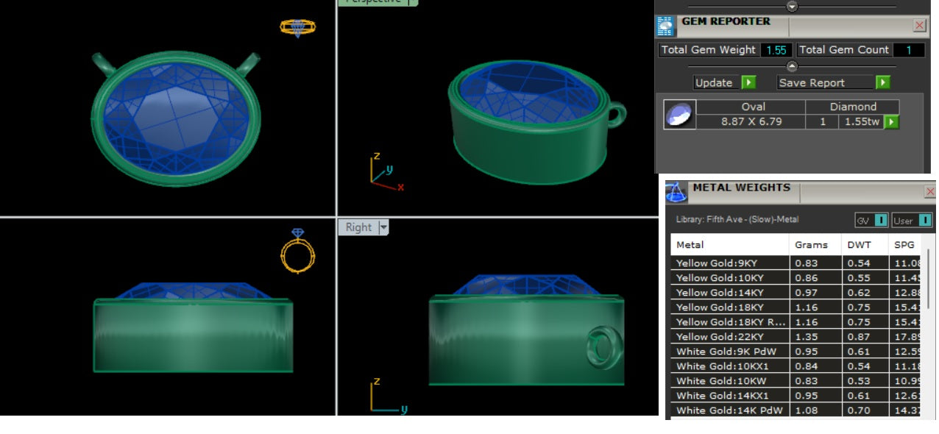The height and width of the screenshot is (434, 939).
Task: Select the Yellow Gold:14KY row
Action: coord(729,293)
